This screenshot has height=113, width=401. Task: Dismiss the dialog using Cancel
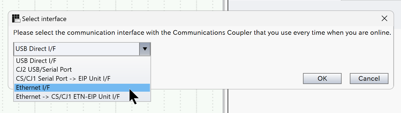coord(369,79)
